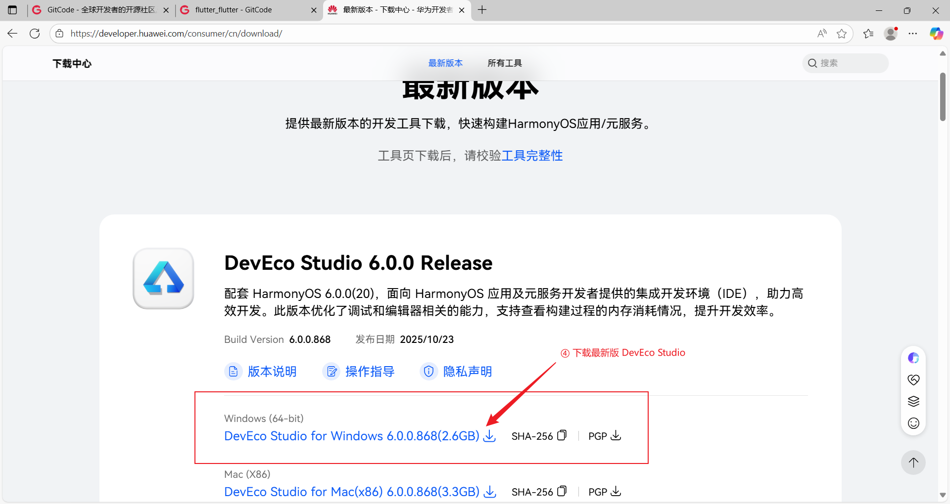Click the DevEco Studio app logo

(x=163, y=278)
